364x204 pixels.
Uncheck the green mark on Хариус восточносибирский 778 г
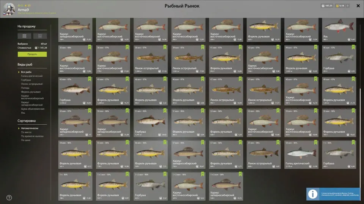coord(127,47)
